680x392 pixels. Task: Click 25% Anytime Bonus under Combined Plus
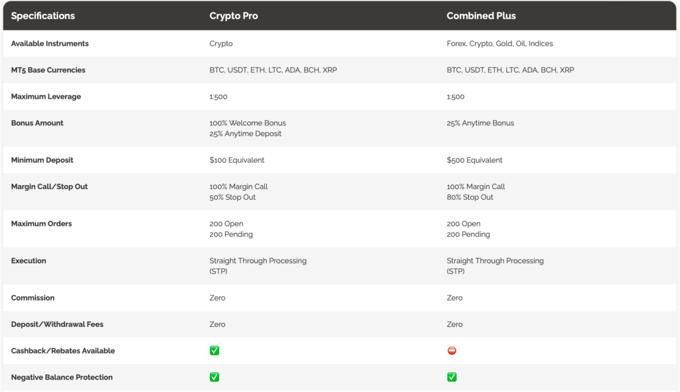480,123
